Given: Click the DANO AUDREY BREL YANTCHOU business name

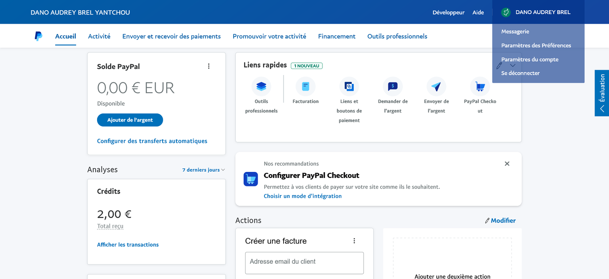Looking at the screenshot, I should pos(80,12).
